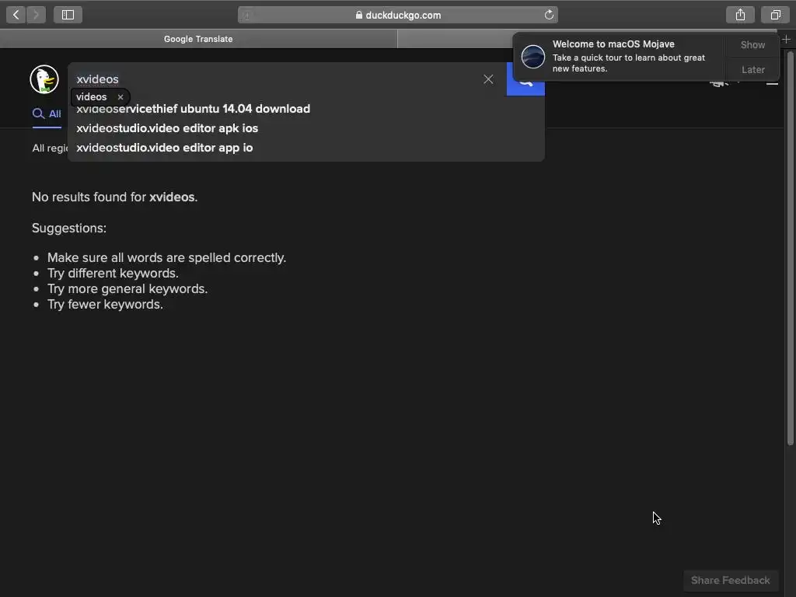Click the 'No results found for xvideos.' text
796x597 pixels.
[x=115, y=197]
